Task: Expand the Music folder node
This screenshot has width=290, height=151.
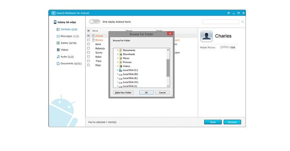Action: pos(117,58)
